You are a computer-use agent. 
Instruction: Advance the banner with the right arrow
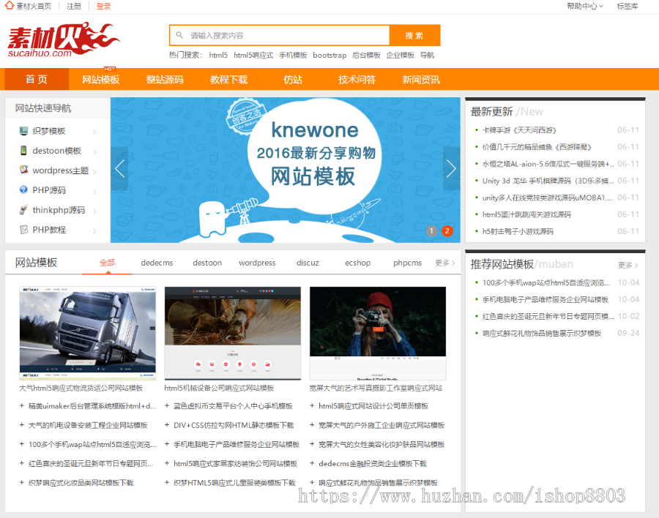452,168
